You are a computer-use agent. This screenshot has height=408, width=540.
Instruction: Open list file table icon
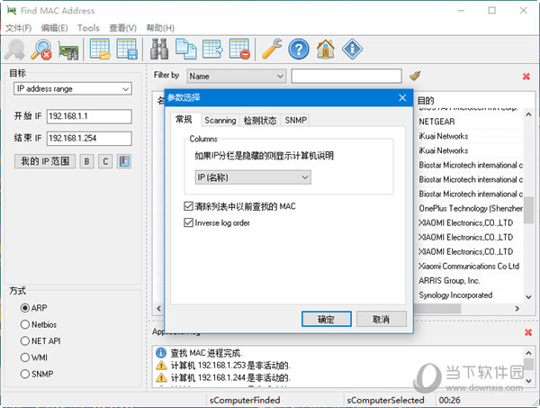(100, 50)
